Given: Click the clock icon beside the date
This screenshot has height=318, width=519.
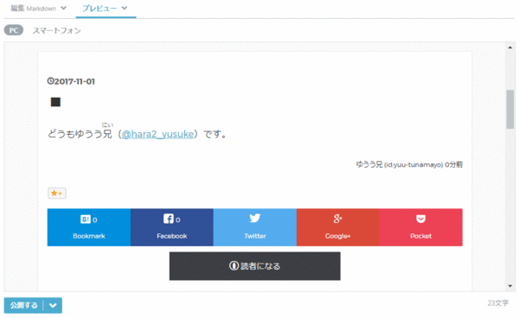Looking at the screenshot, I should pos(50,81).
